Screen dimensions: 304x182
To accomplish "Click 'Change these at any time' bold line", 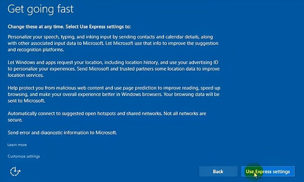I will (x=69, y=26).
